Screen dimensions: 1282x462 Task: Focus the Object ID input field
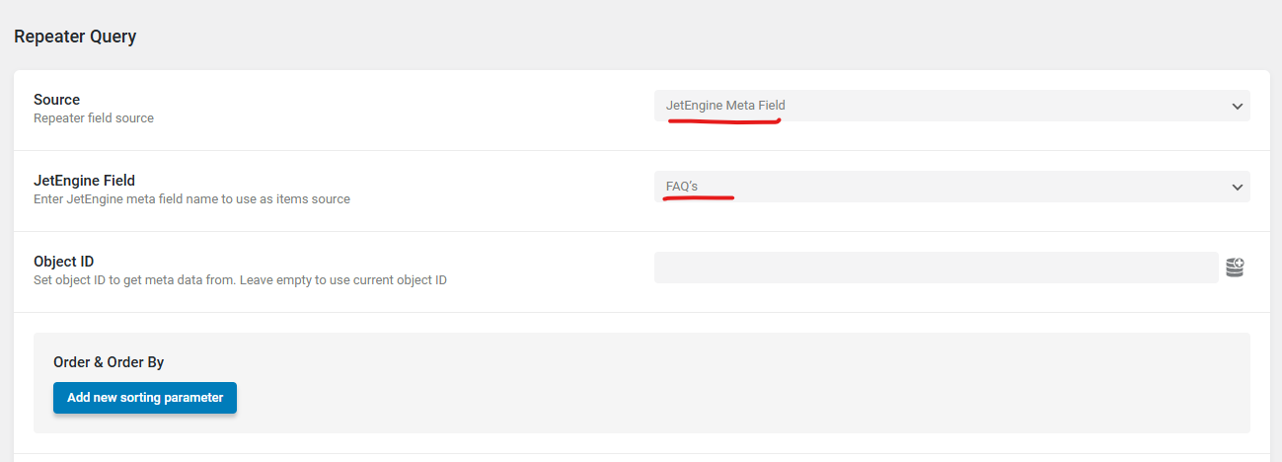(x=936, y=268)
